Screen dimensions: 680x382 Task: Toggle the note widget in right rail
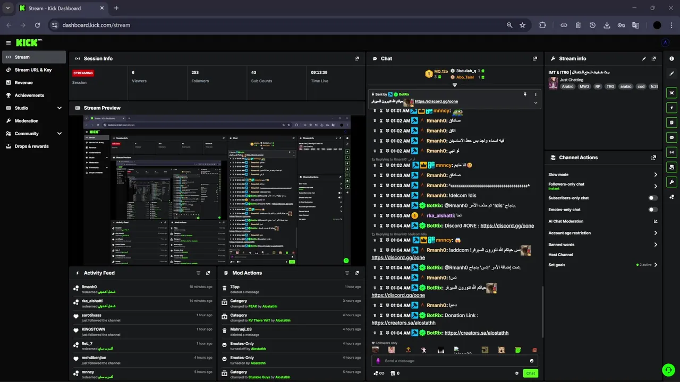671,123
